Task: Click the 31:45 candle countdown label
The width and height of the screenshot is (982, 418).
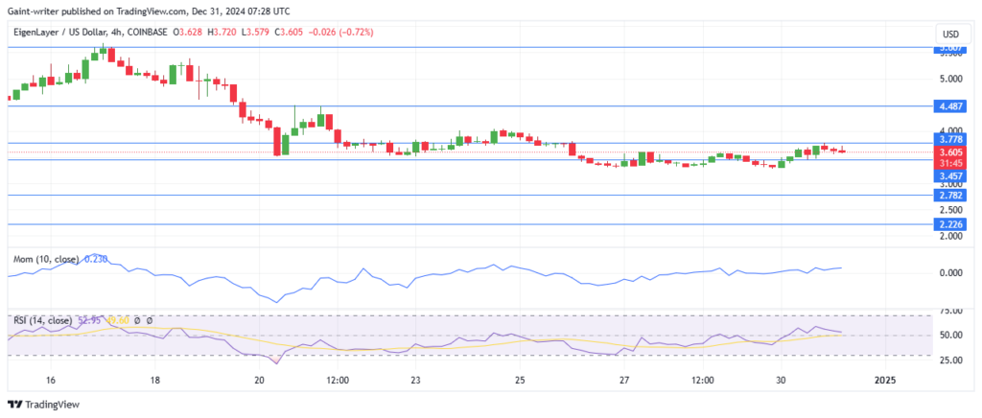Action: (949, 162)
